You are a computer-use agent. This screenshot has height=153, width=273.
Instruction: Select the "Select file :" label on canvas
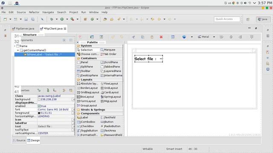pos(148,59)
